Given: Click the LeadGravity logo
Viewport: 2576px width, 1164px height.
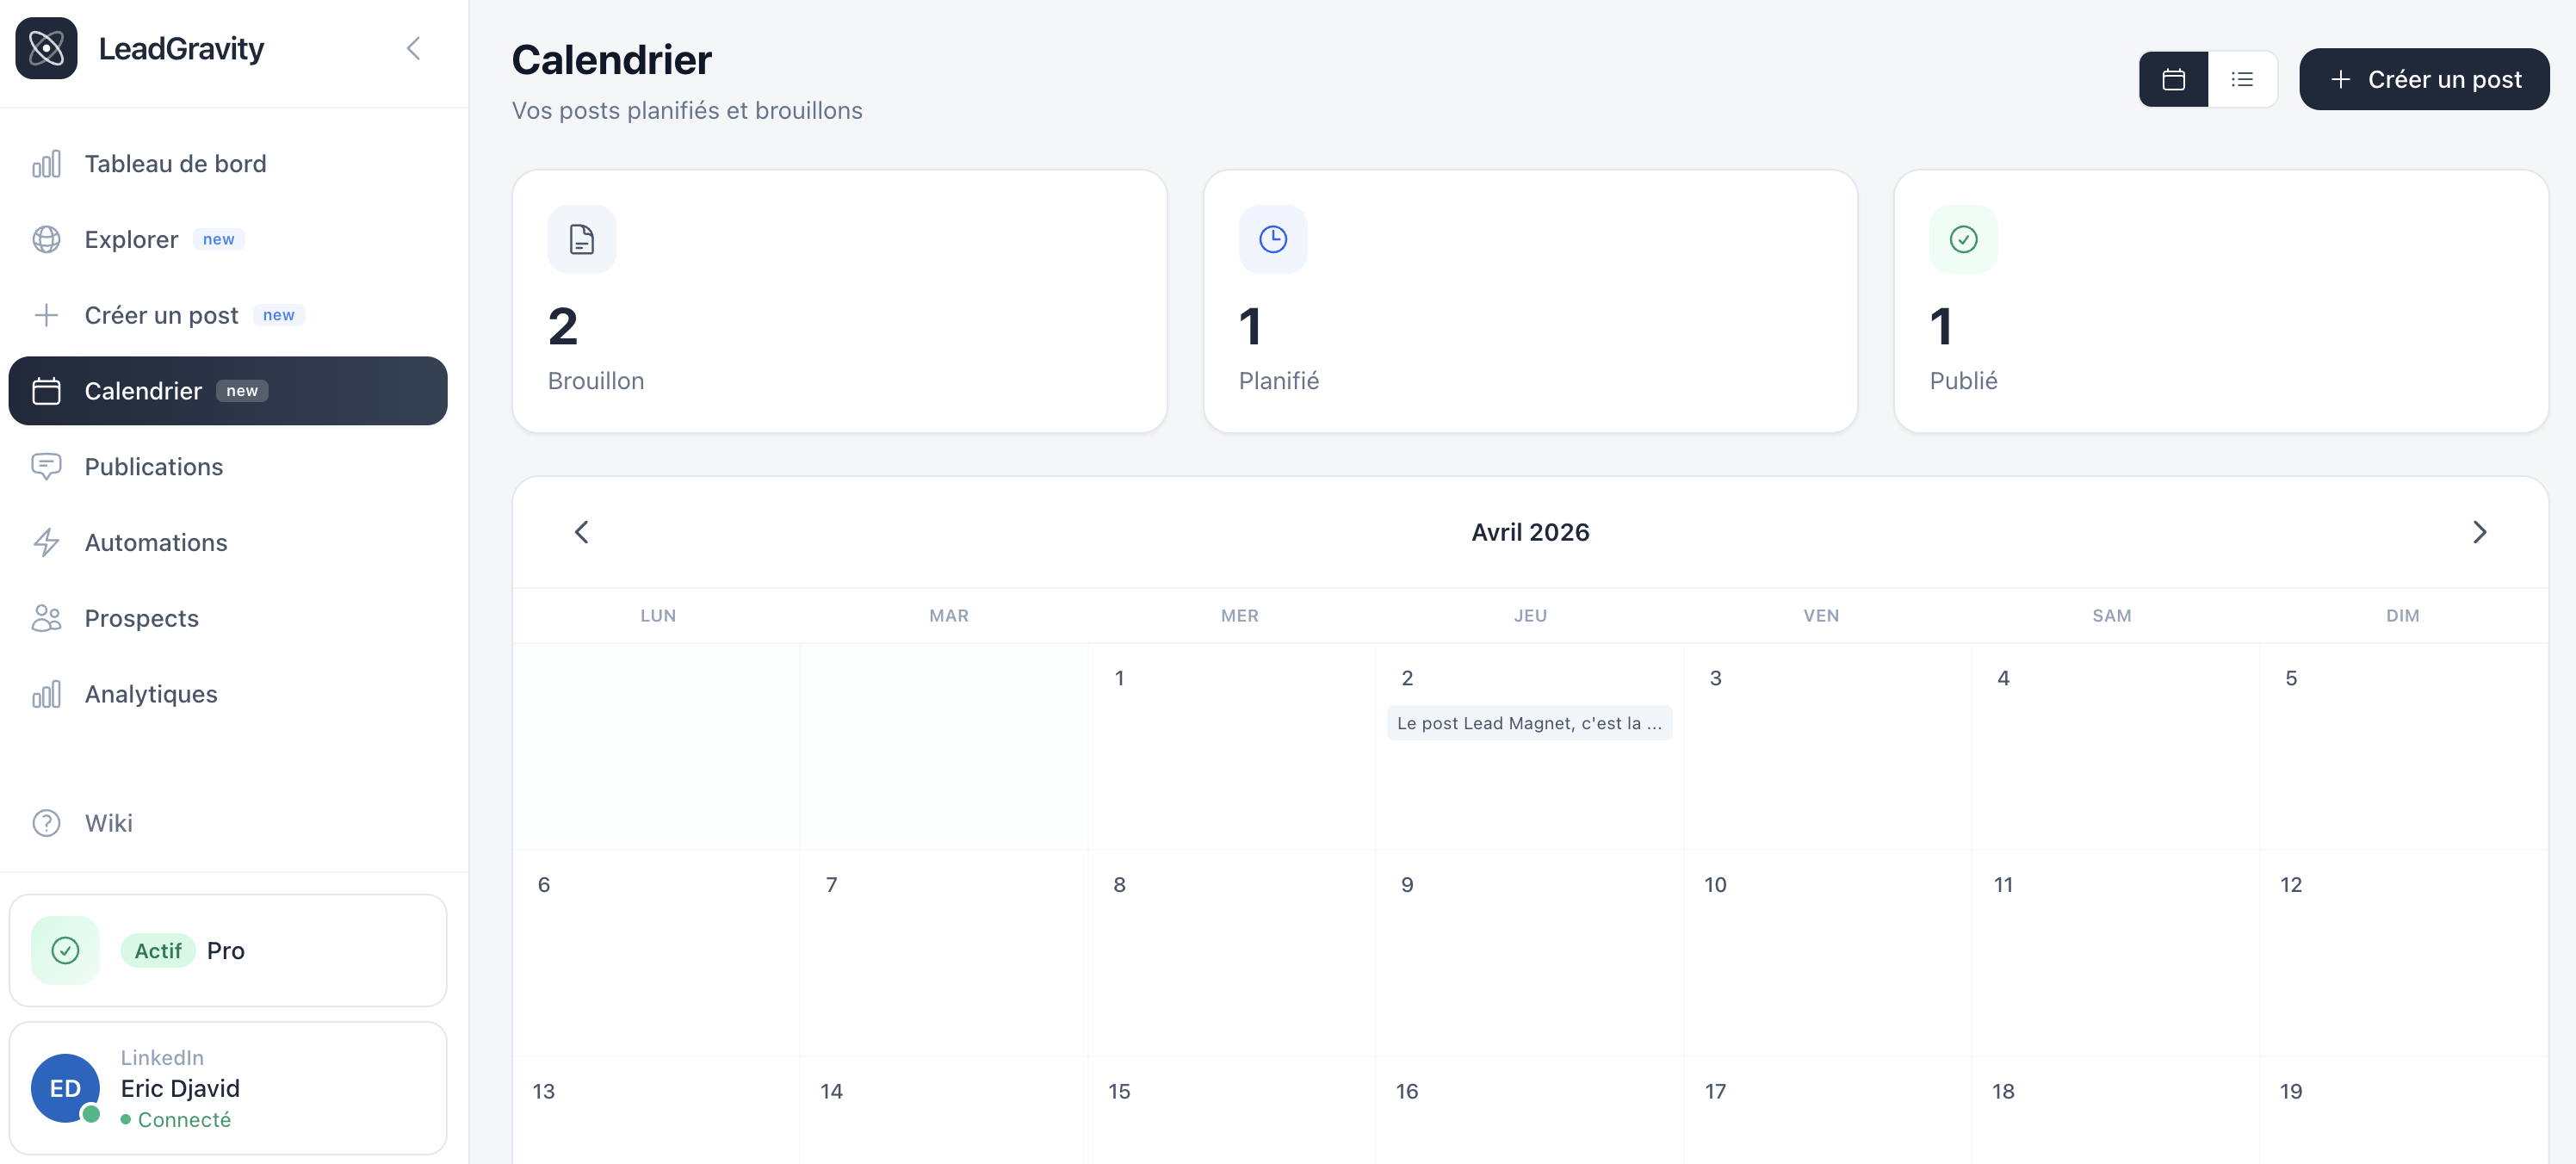Looking at the screenshot, I should [x=46, y=47].
